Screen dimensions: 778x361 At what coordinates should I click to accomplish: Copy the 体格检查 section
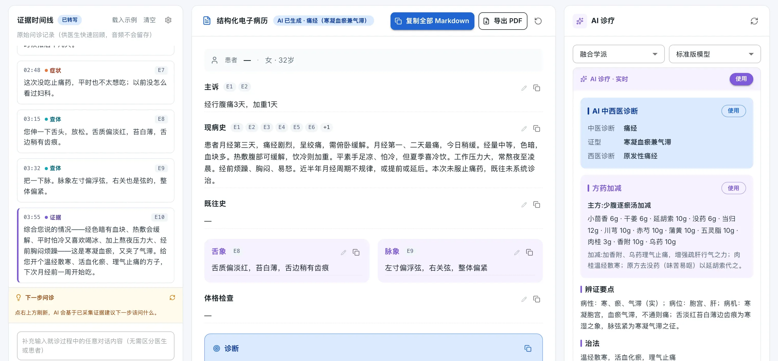tap(536, 299)
